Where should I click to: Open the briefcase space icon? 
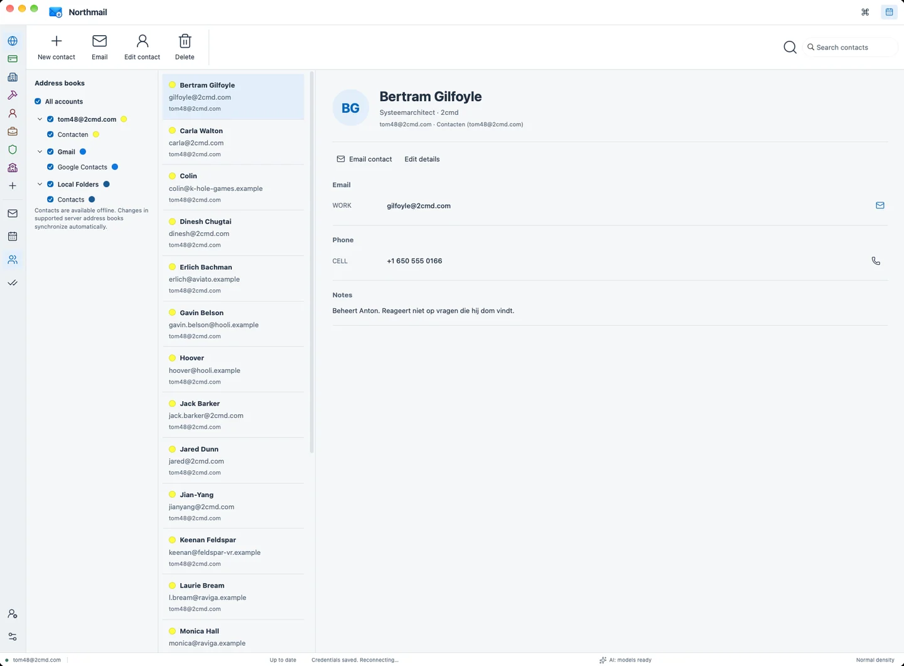tap(13, 132)
